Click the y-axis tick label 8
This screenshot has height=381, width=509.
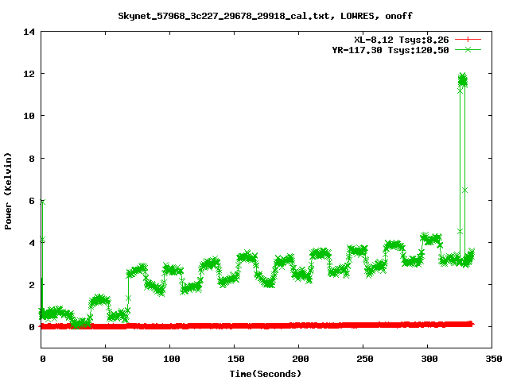coord(32,159)
